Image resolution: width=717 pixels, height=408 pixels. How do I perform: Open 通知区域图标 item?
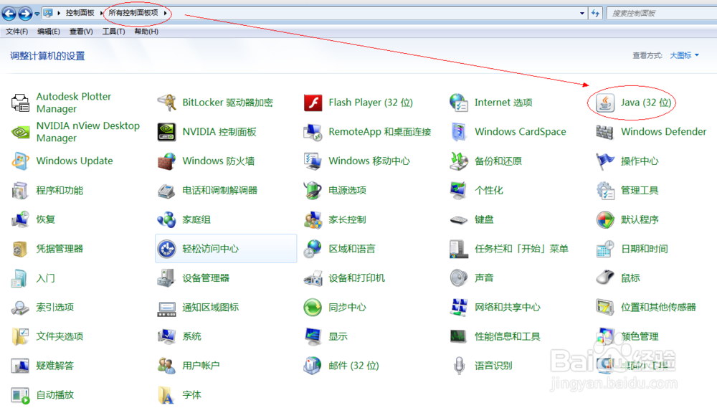pos(198,308)
